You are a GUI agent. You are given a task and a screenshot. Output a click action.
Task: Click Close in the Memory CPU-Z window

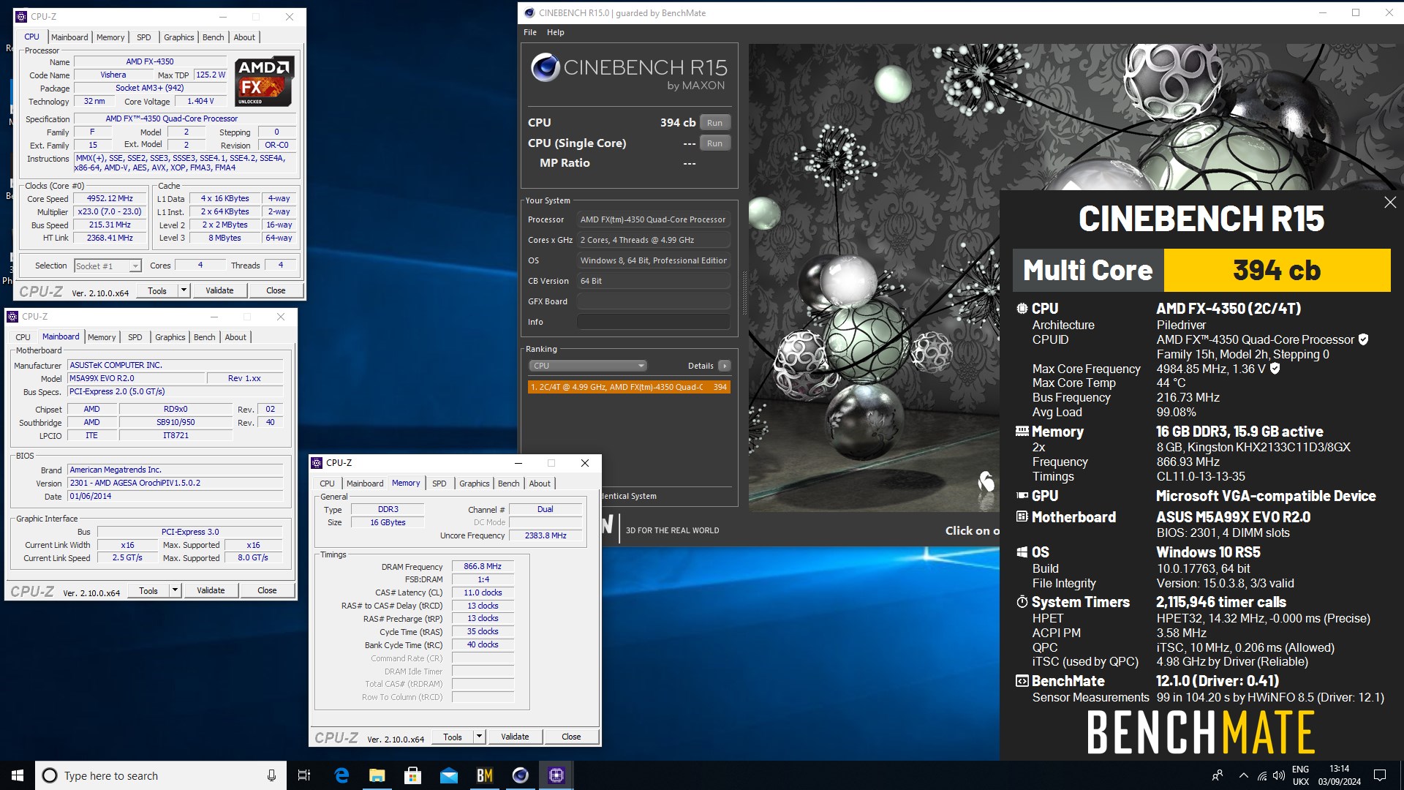point(571,737)
